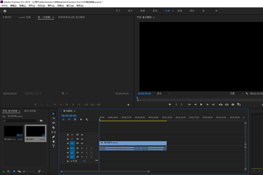The width and height of the screenshot is (263, 175).
Task: Add a marker in Program monitor
Action: tap(170, 105)
